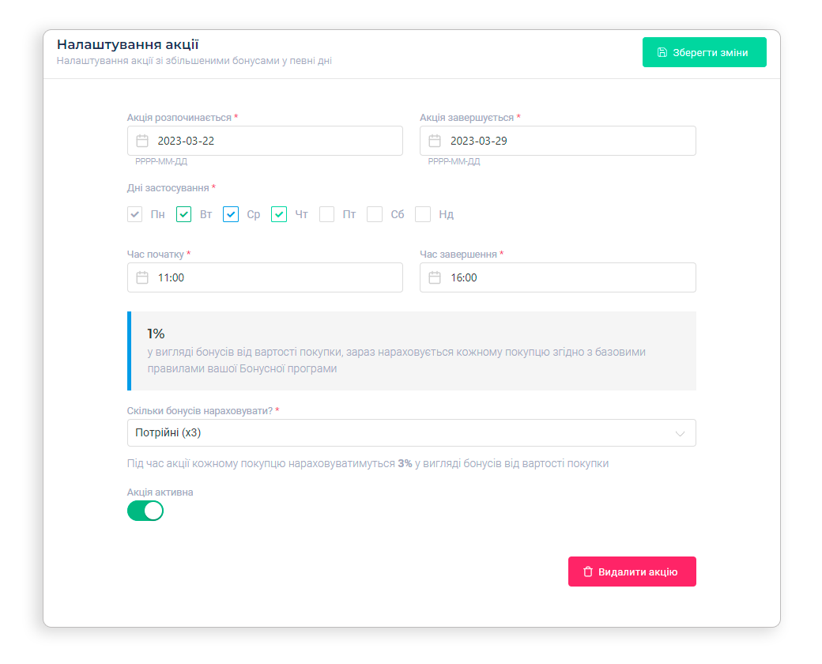Check the Сб (Saturday) checkbox
The width and height of the screenshot is (822, 664).
(375, 214)
